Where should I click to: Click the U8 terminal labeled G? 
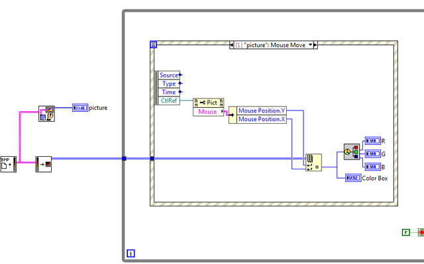tap(372, 154)
